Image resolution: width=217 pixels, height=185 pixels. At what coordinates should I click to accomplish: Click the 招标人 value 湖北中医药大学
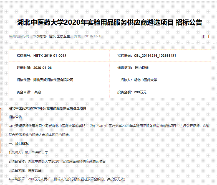tap(145, 80)
